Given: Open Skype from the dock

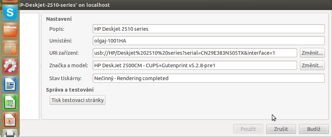Looking at the screenshot, I should coord(10,13).
